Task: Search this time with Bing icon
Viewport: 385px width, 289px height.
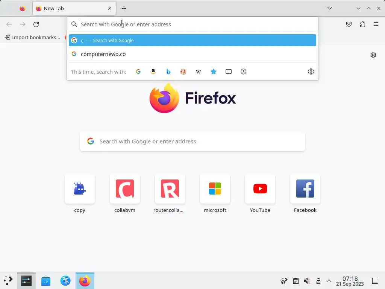Action: click(x=168, y=71)
